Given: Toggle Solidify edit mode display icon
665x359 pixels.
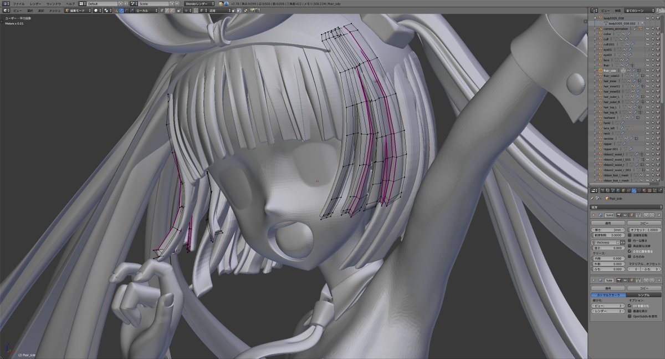Looking at the screenshot, I should point(631,215).
